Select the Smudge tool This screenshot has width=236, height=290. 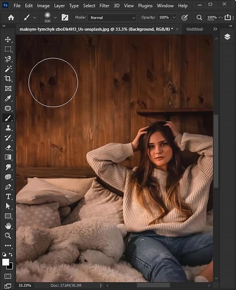(x=8, y=167)
